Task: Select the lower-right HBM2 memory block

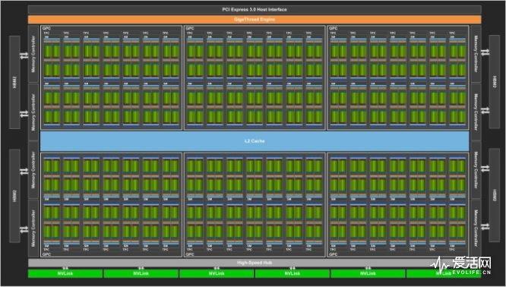Action: click(x=495, y=195)
